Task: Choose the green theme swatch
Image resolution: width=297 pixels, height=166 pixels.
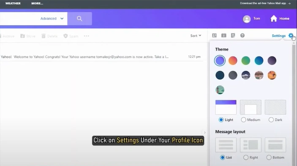Action: pyautogui.click(x=245, y=61)
